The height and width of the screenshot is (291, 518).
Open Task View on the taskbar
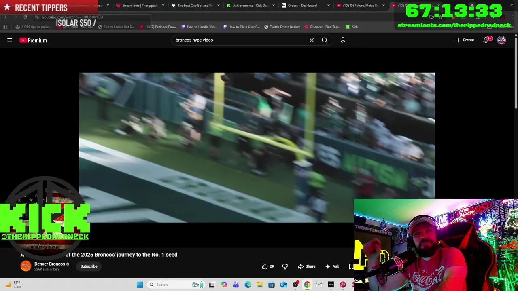click(x=212, y=285)
